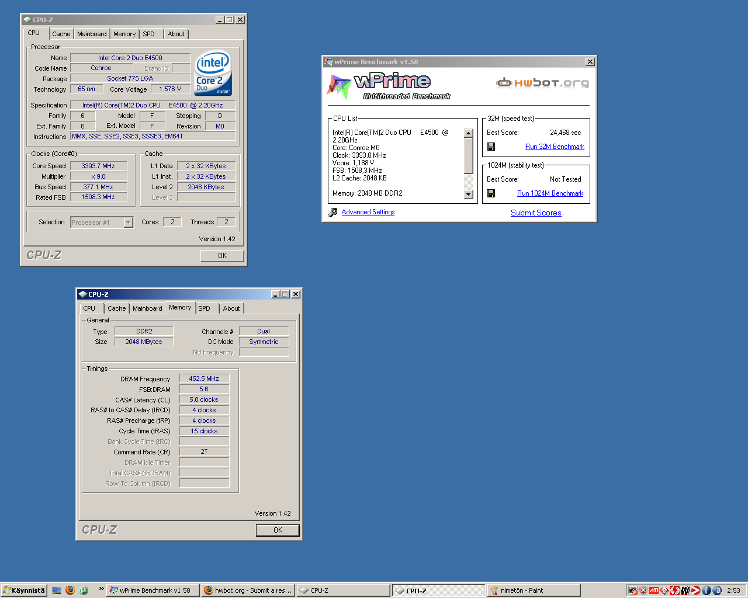Show desktop from quick launch
The width and height of the screenshot is (748, 598).
click(57, 590)
